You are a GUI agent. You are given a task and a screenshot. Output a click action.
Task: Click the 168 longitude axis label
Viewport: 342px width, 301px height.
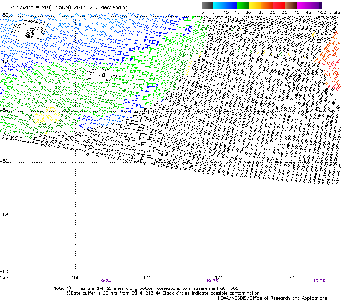click(75, 277)
